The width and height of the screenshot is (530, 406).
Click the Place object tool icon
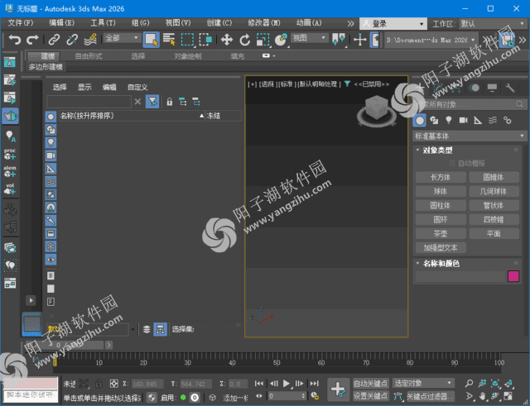click(x=281, y=40)
